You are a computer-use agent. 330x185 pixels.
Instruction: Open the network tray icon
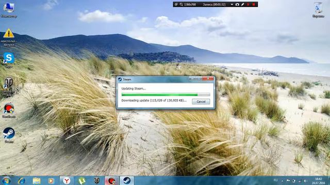click(x=299, y=181)
